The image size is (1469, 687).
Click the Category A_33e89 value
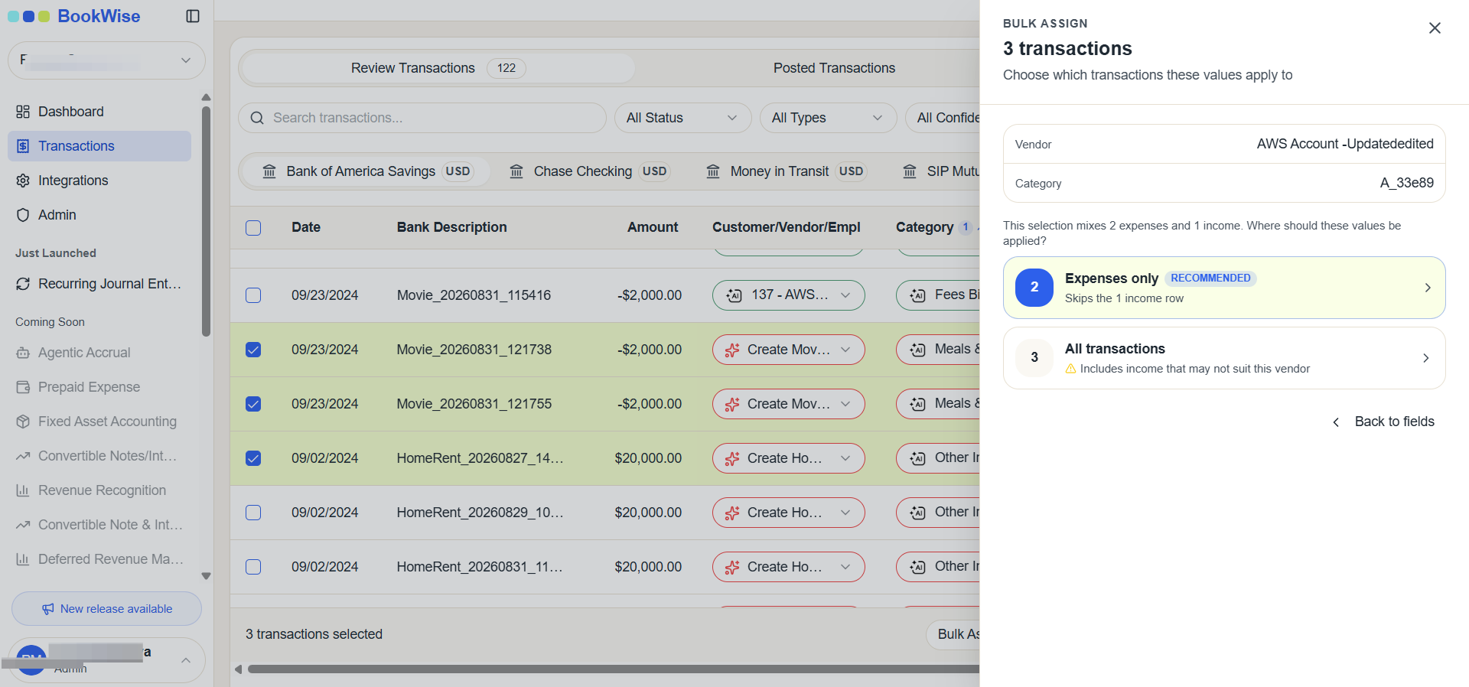pyautogui.click(x=1407, y=183)
